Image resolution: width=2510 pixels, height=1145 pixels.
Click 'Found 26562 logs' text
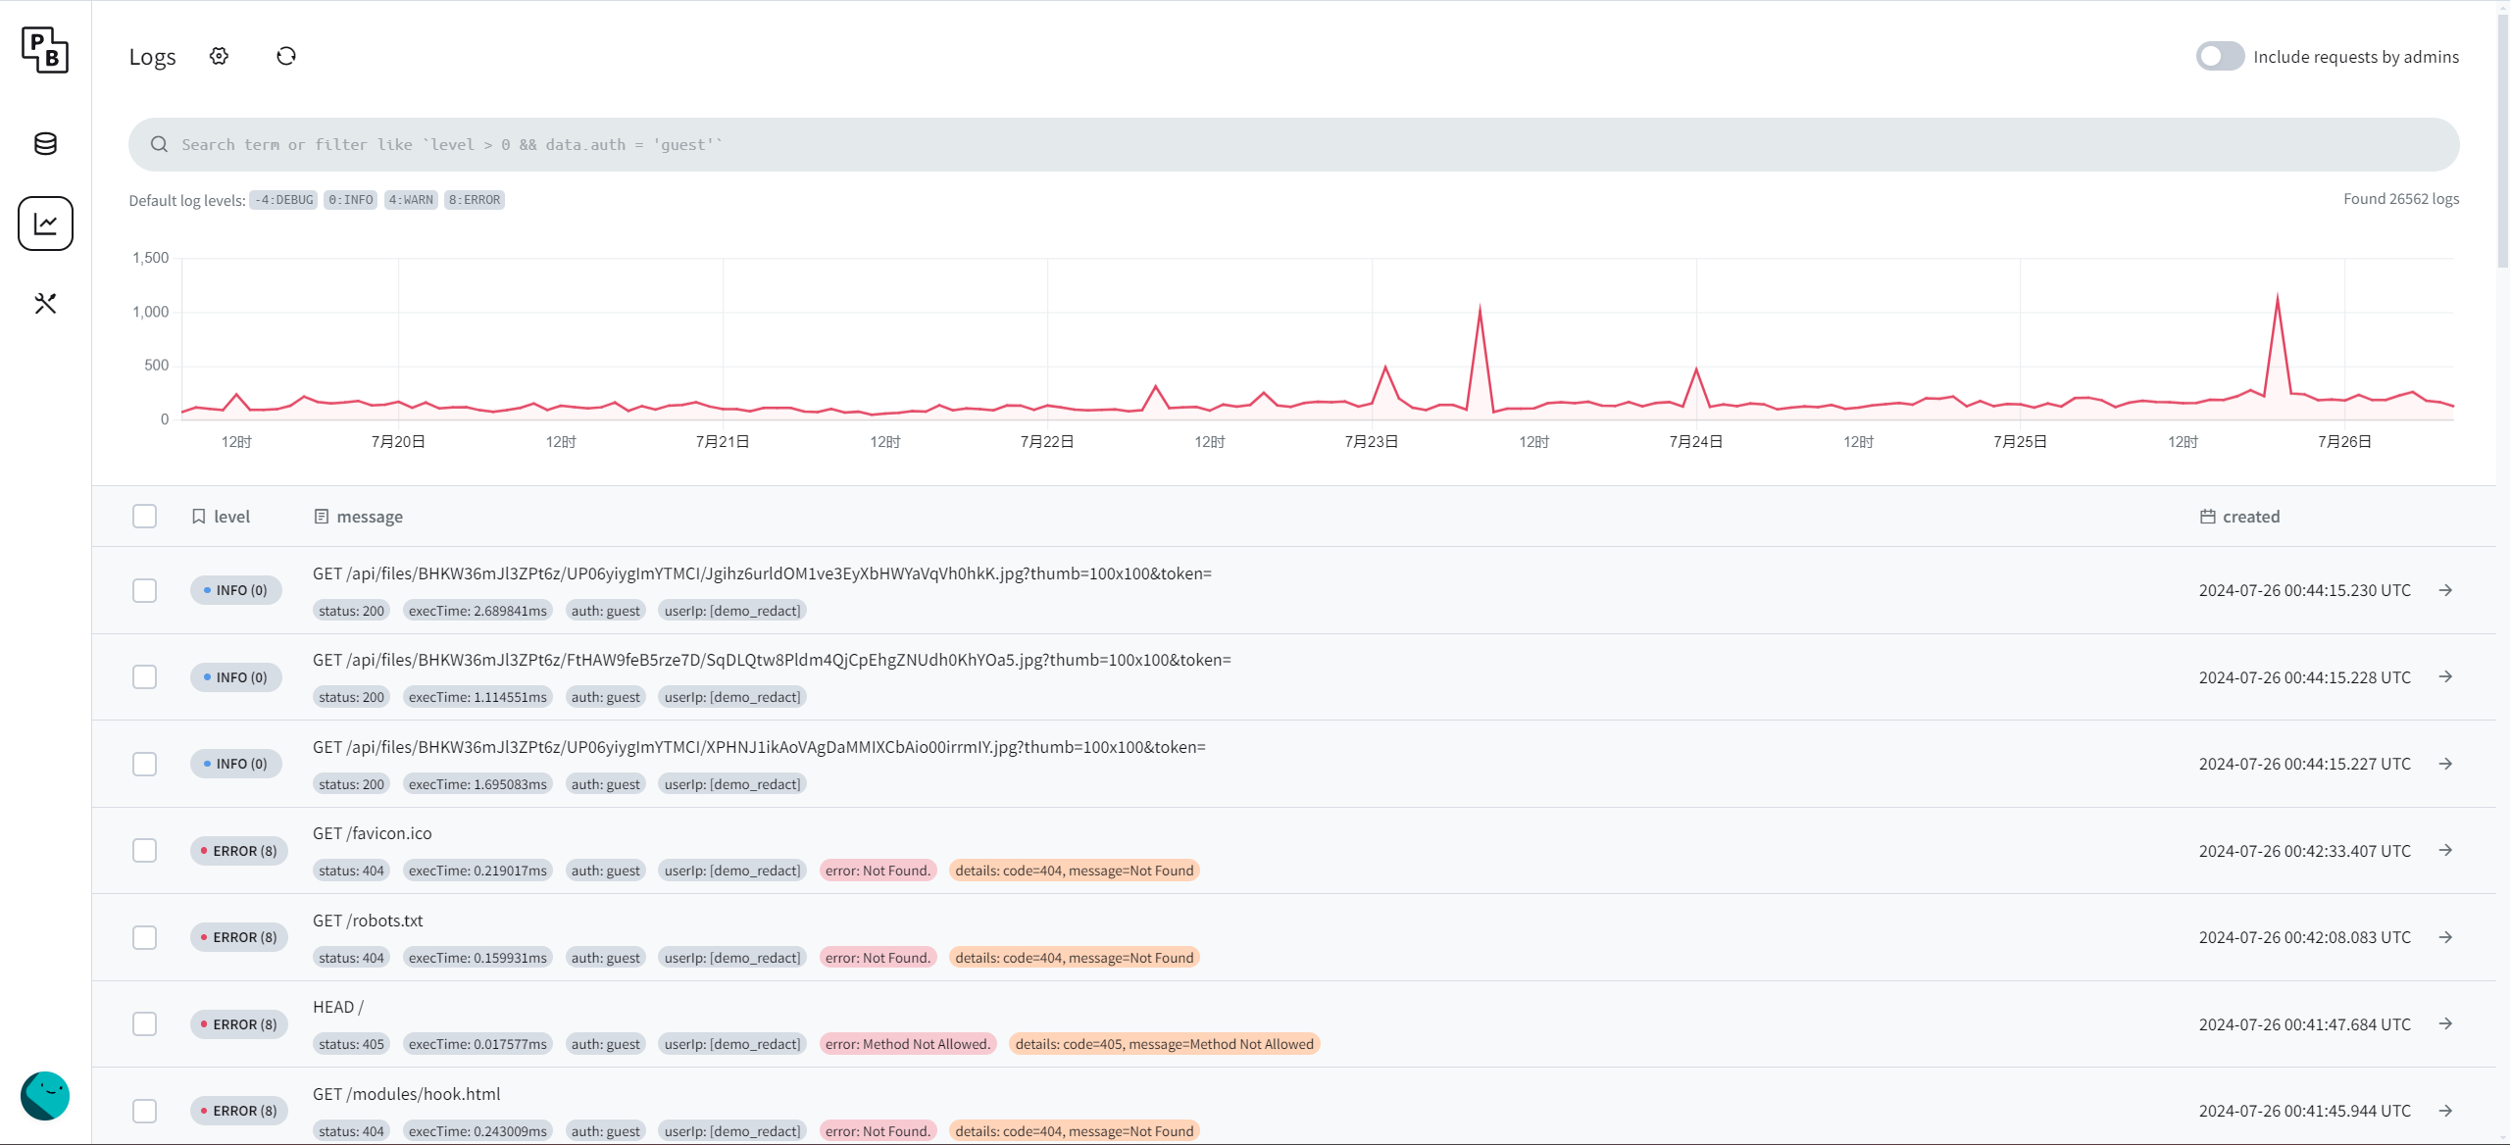pos(2401,199)
